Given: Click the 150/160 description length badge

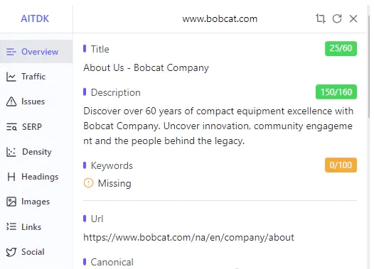Looking at the screenshot, I should click(x=336, y=92).
